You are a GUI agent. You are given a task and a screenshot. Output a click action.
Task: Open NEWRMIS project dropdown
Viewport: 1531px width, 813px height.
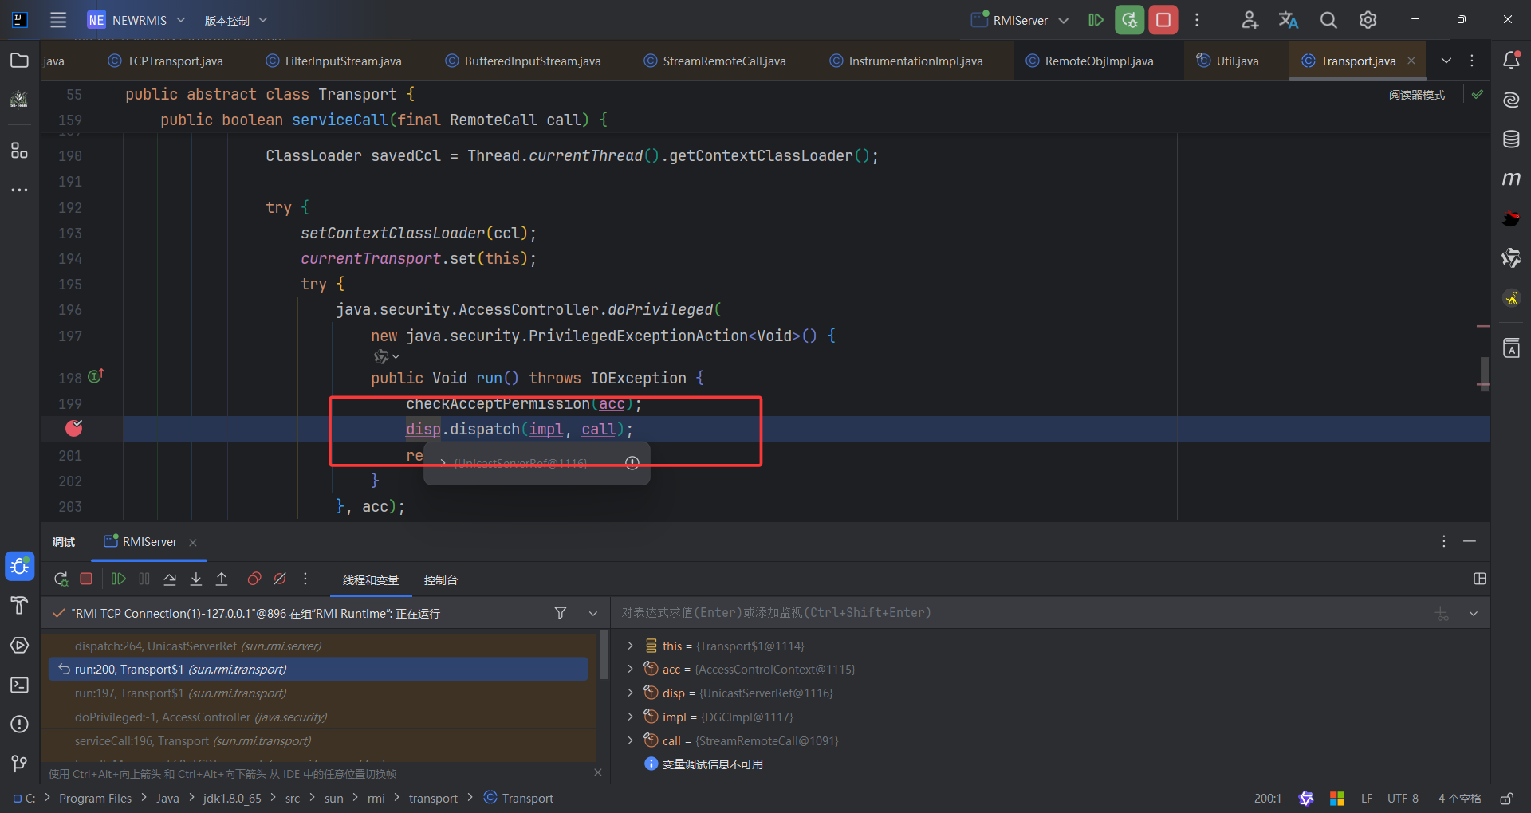(x=136, y=20)
